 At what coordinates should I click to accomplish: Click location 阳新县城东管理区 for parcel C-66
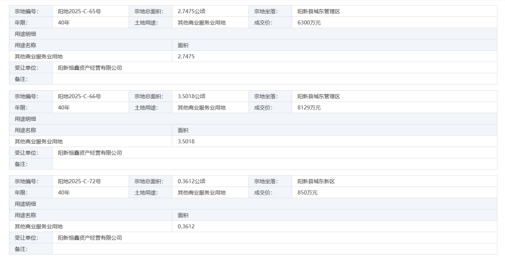coord(319,96)
